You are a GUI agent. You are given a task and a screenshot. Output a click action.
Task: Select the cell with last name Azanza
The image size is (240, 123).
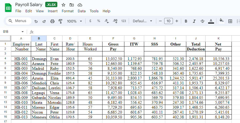point(39,63)
